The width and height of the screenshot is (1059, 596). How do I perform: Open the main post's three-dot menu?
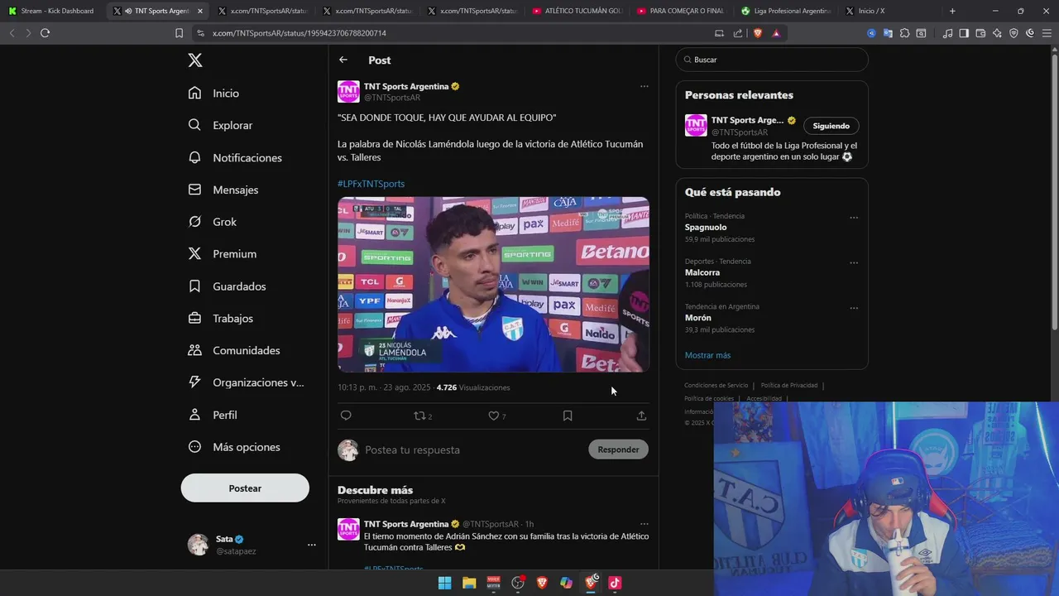[644, 86]
